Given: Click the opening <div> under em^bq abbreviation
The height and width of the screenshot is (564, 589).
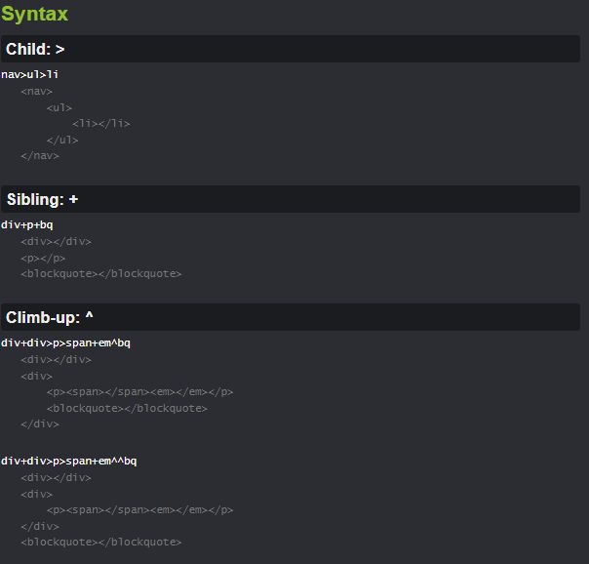Looking at the screenshot, I should tap(36, 376).
